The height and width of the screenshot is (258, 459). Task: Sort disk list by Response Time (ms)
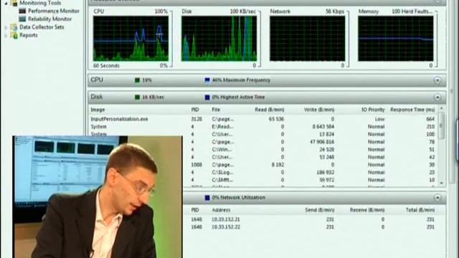(412, 110)
